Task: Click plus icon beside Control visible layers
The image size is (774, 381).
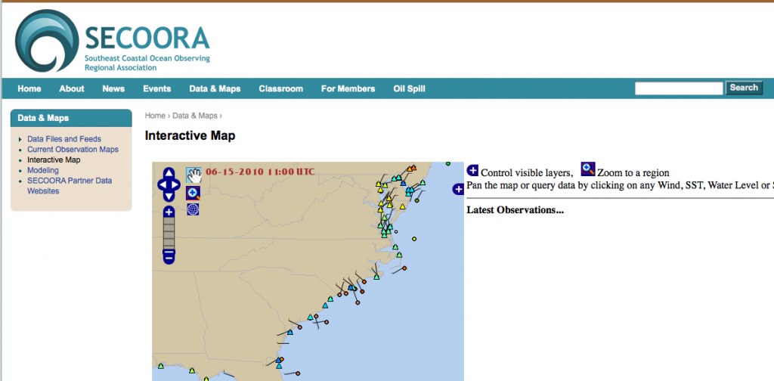Action: (472, 170)
